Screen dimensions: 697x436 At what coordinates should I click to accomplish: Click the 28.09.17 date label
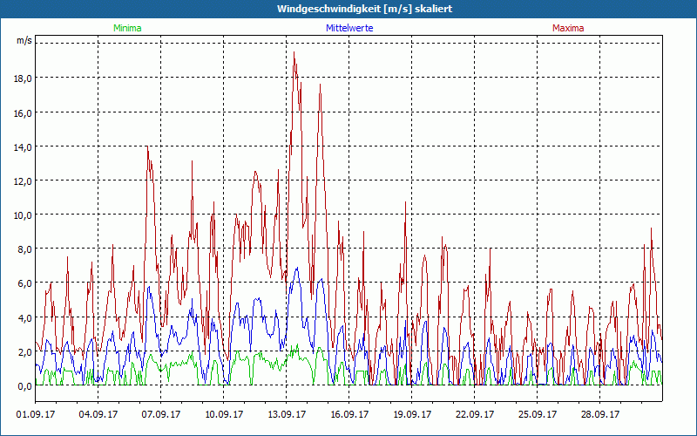pos(599,415)
